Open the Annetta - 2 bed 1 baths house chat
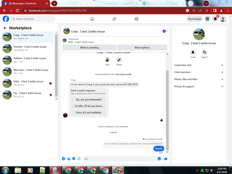 click(27, 48)
